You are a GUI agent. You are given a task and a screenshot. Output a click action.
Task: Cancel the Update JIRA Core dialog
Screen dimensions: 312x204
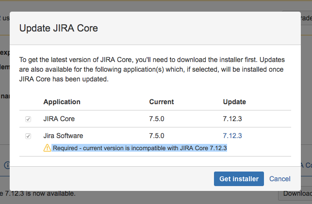point(280,179)
